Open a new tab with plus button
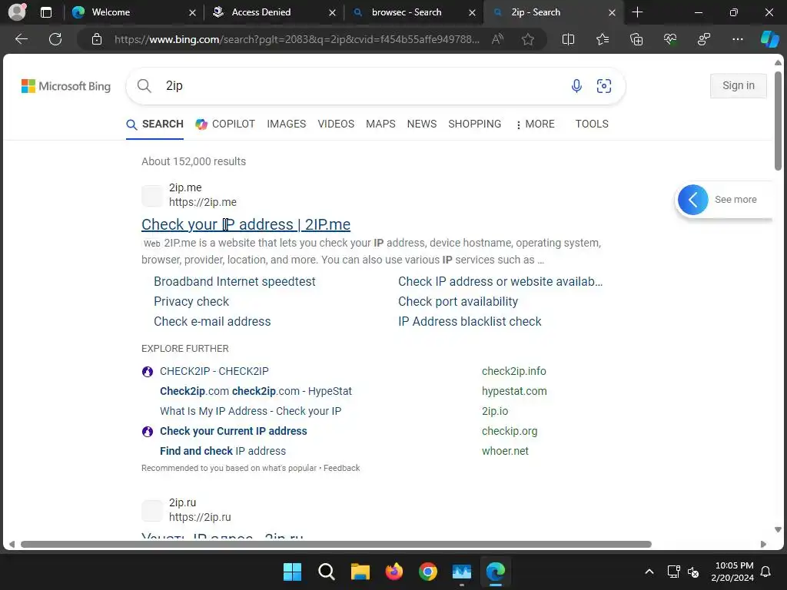 coord(637,12)
